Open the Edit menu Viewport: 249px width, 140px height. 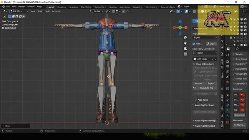coord(14,7)
